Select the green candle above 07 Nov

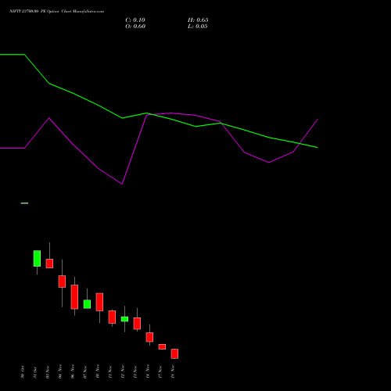tap(87, 304)
